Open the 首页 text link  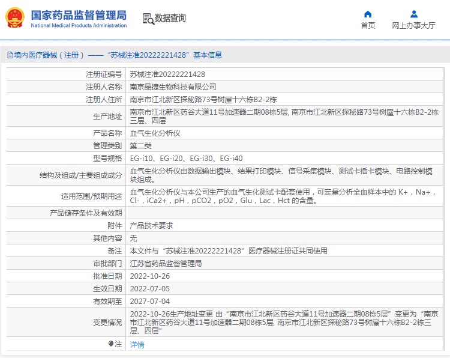368,26
